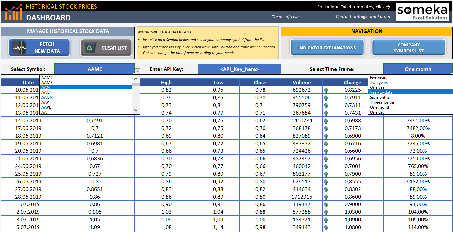Open the One month time frame dropdown
Viewport: 453px width, 232px height.
[418, 69]
